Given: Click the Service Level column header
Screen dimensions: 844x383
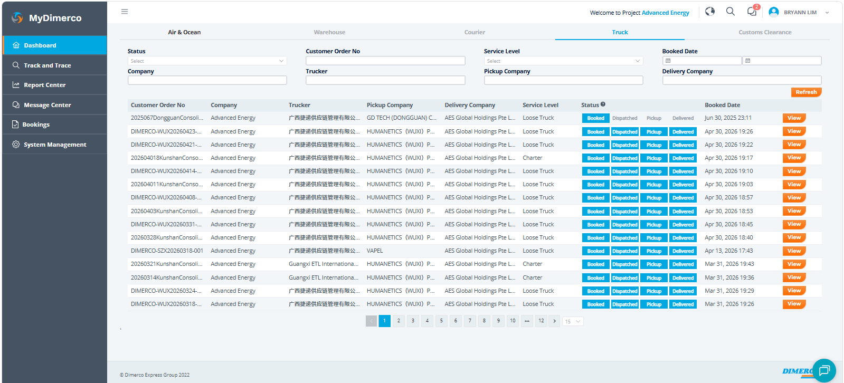Looking at the screenshot, I should (x=540, y=105).
